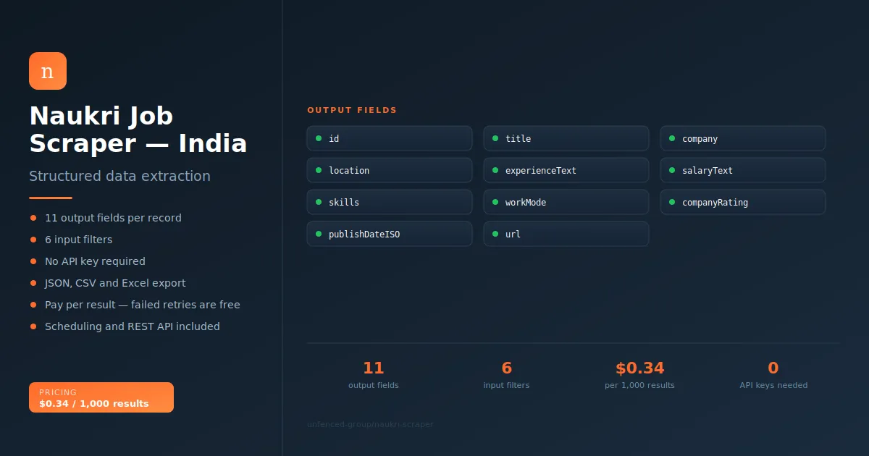869x456 pixels.
Task: Choose the 'experienceText' field chip
Action: (566, 170)
